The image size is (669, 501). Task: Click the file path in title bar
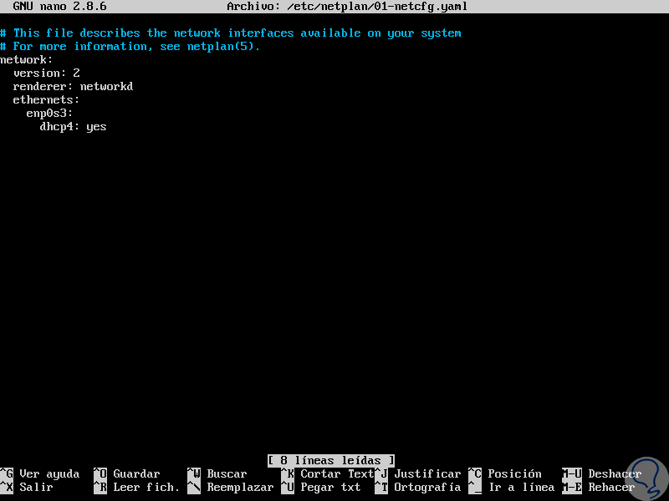(377, 7)
